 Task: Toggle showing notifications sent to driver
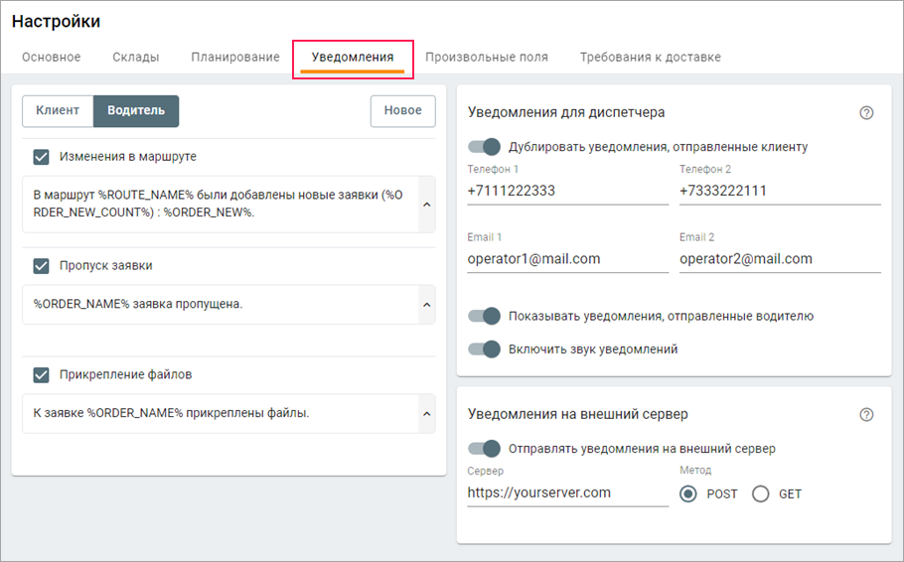point(485,317)
